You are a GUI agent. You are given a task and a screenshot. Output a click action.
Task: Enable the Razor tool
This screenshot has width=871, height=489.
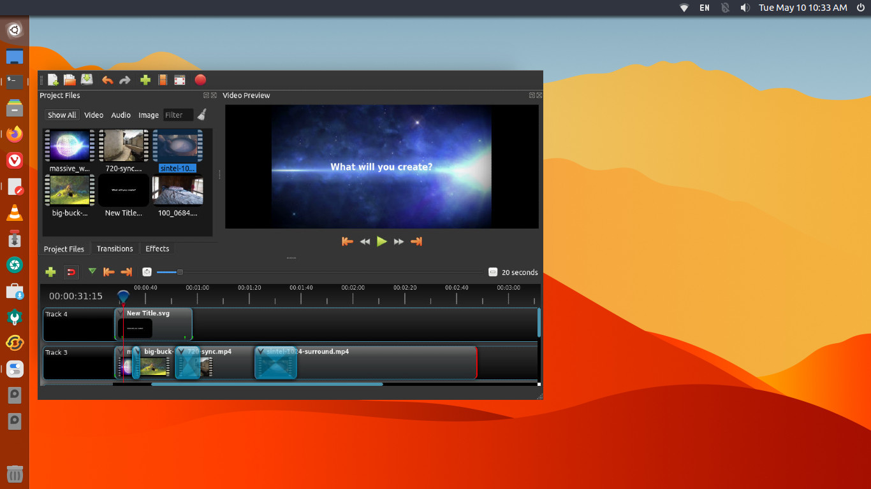92,272
